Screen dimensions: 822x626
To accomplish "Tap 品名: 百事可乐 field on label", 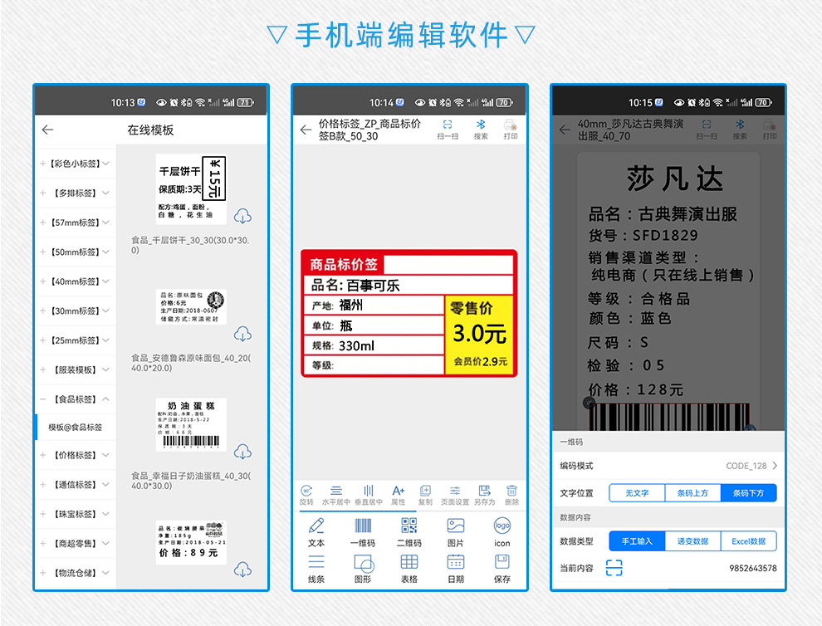I will coord(408,285).
